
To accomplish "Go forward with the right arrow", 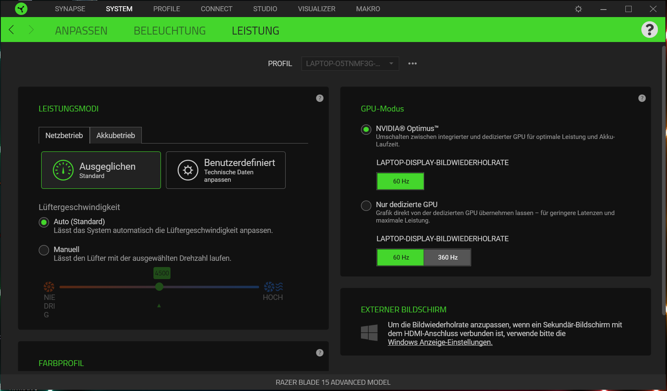I will [x=31, y=30].
